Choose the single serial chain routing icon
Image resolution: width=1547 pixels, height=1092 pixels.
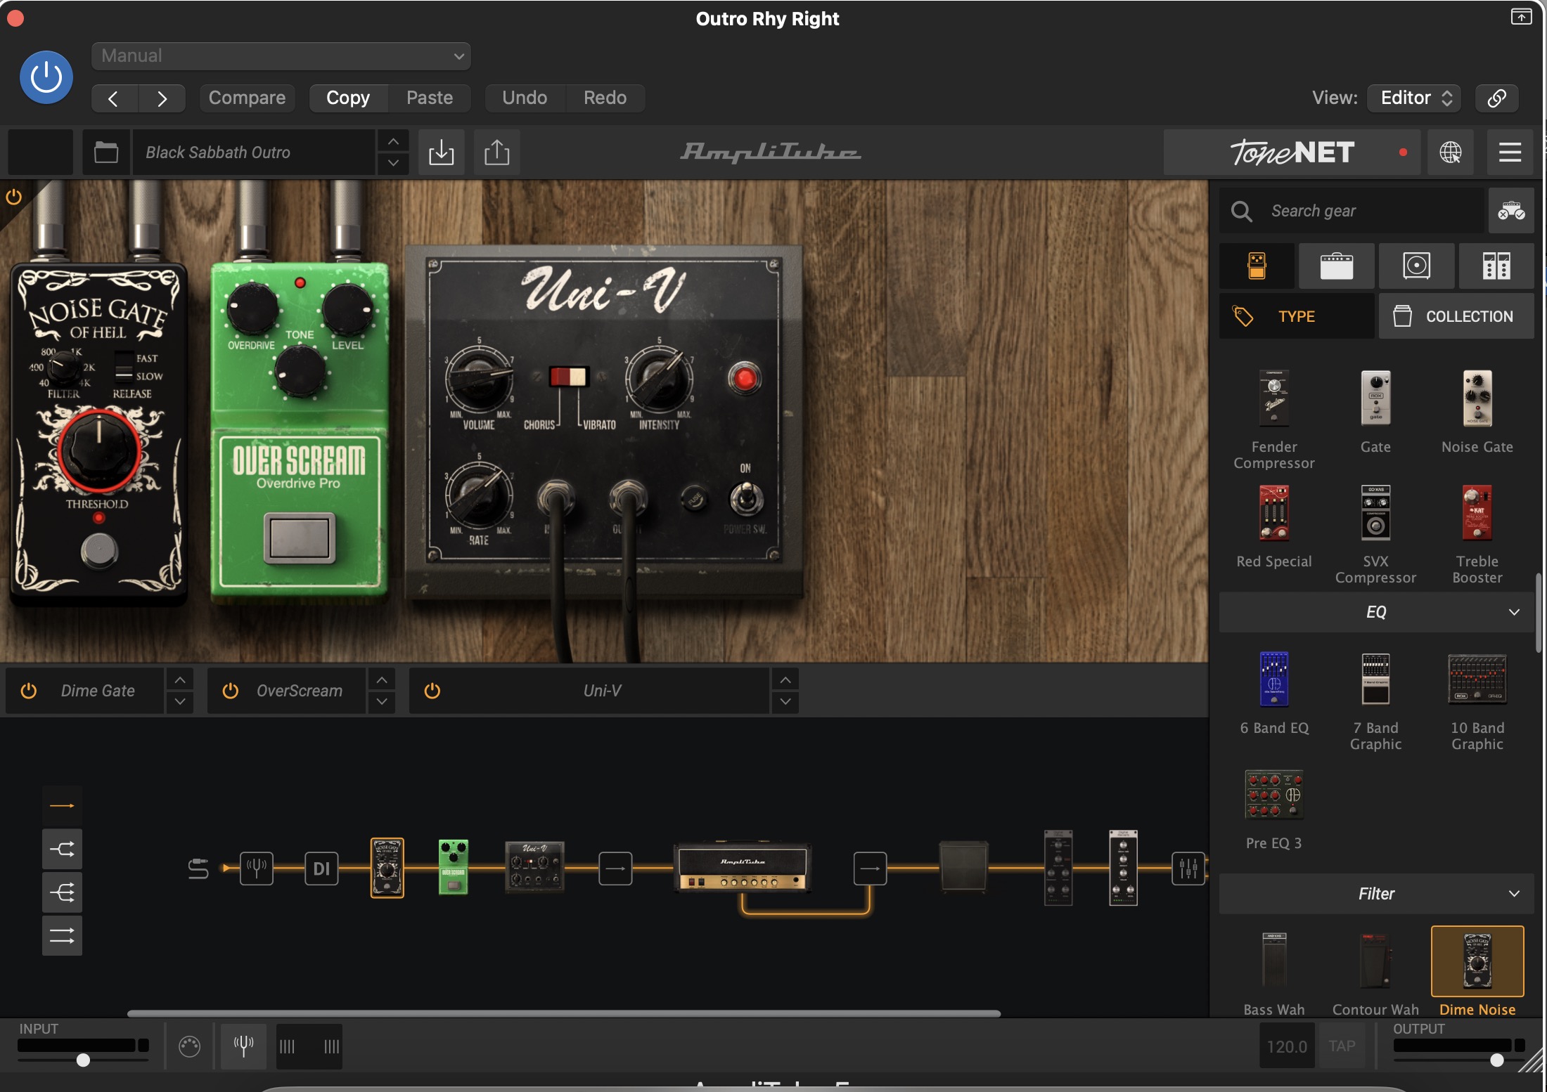tap(62, 805)
